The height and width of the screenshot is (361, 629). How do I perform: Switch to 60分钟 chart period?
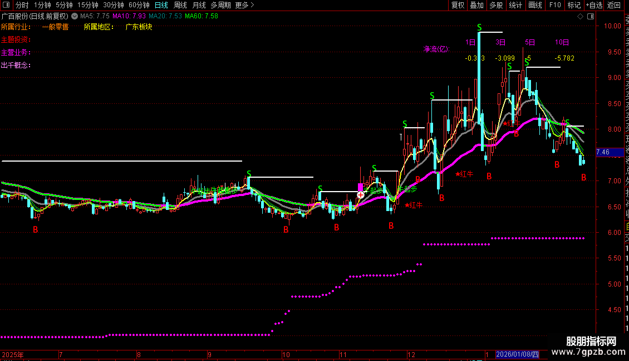[x=139, y=5]
